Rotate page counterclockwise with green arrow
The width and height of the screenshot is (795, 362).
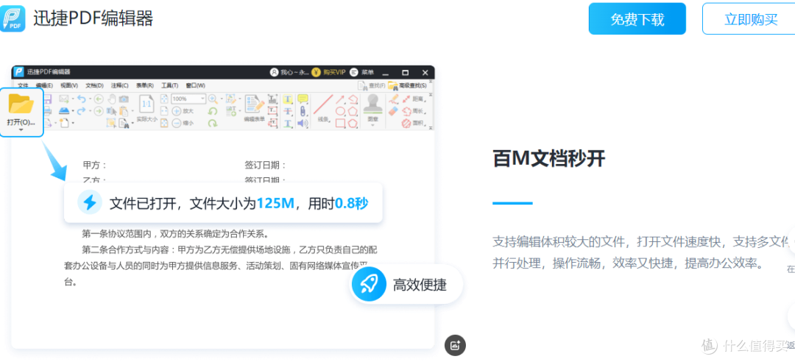(213, 111)
